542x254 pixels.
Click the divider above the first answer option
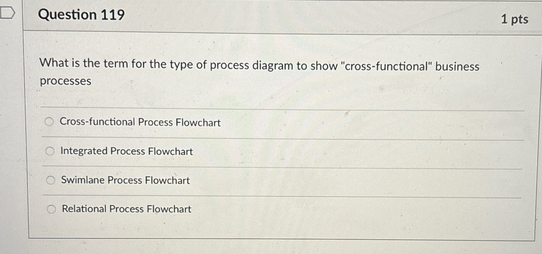pos(257,107)
